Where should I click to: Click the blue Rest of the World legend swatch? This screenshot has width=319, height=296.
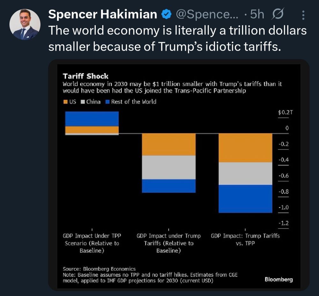[108, 102]
